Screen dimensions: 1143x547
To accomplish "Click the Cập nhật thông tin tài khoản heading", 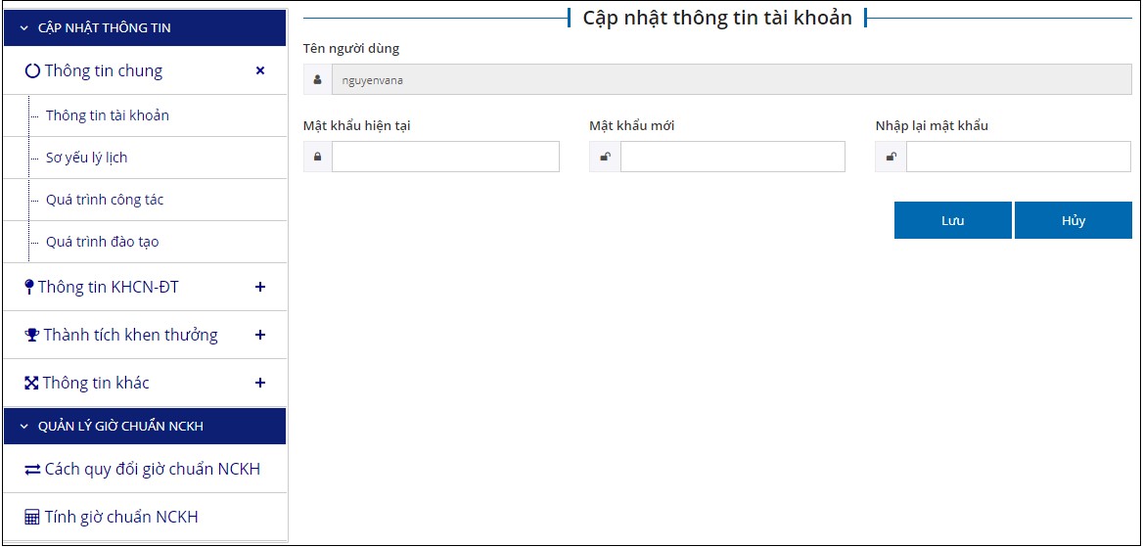I will click(x=717, y=18).
